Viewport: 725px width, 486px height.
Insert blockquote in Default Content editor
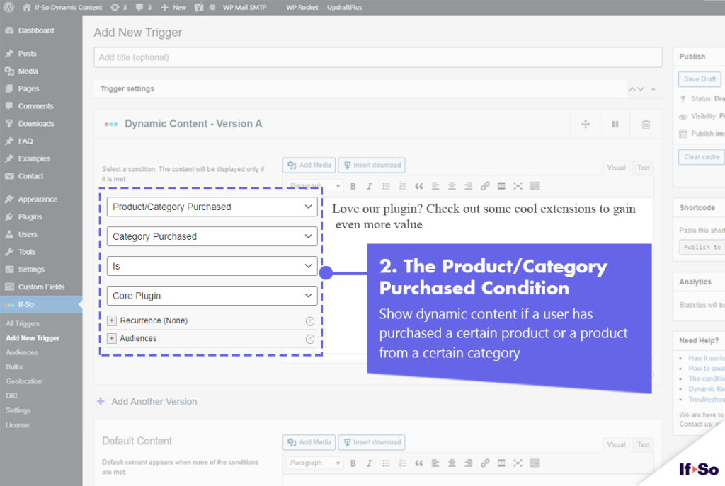[419, 463]
